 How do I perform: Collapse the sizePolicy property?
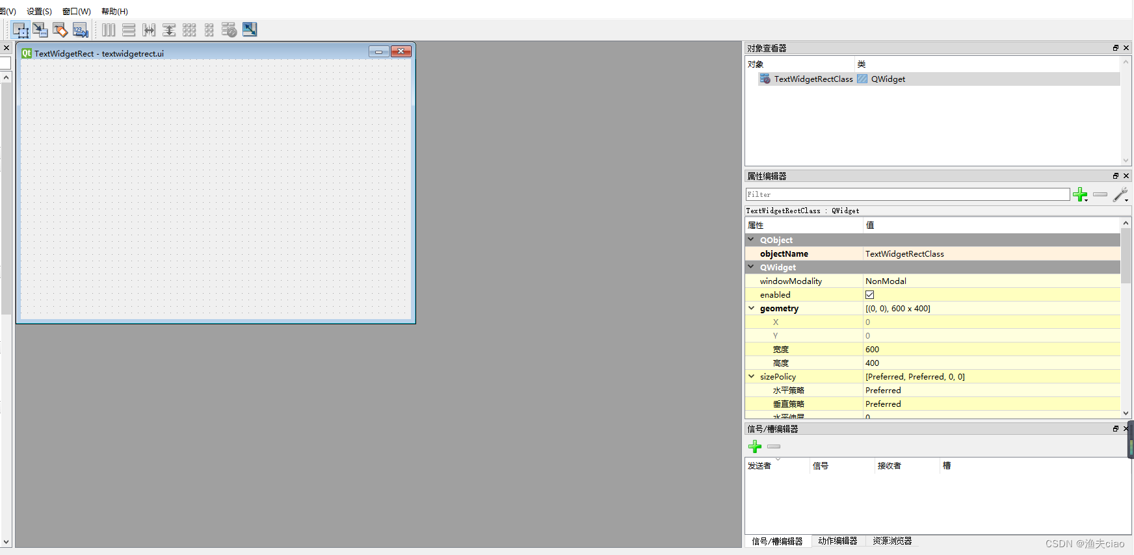pyautogui.click(x=751, y=377)
